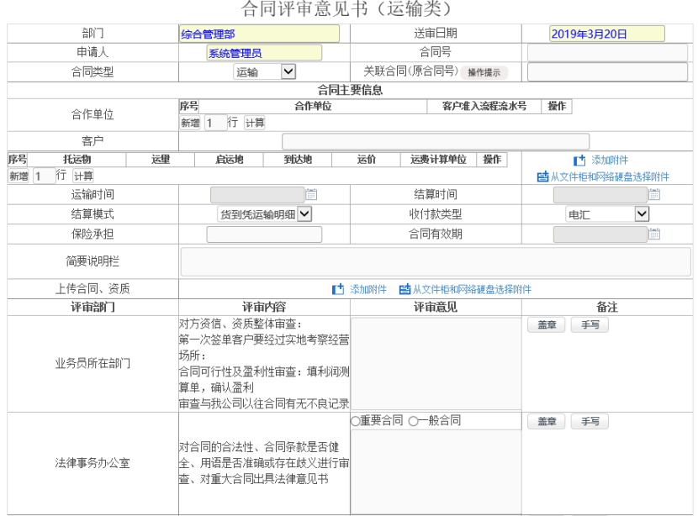Screen dimensions: 698x516
Task: Click the 操作提示 button
Action: [484, 72]
